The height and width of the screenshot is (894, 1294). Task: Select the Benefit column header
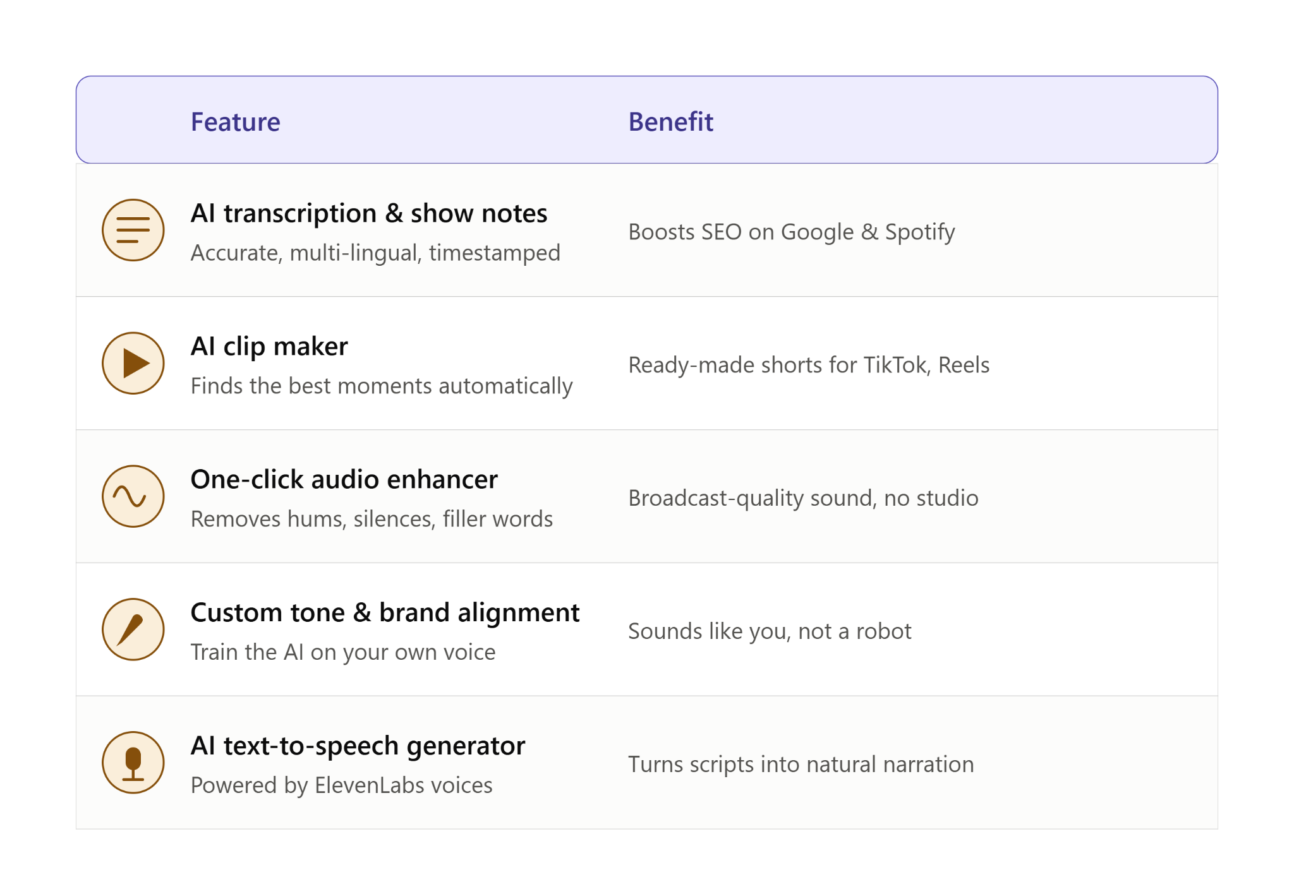click(670, 121)
